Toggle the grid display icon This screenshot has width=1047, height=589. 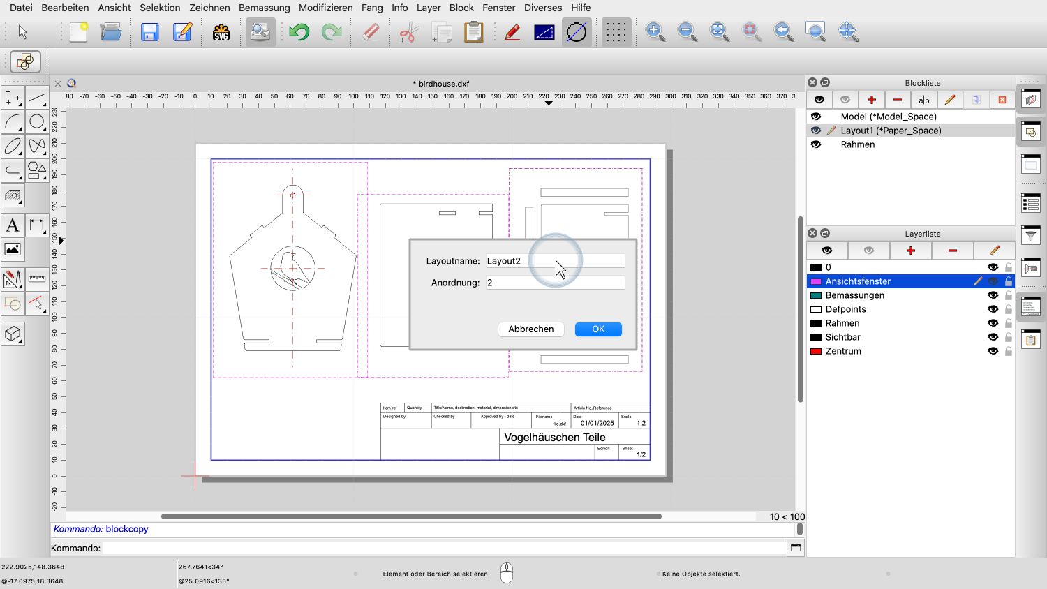616,32
